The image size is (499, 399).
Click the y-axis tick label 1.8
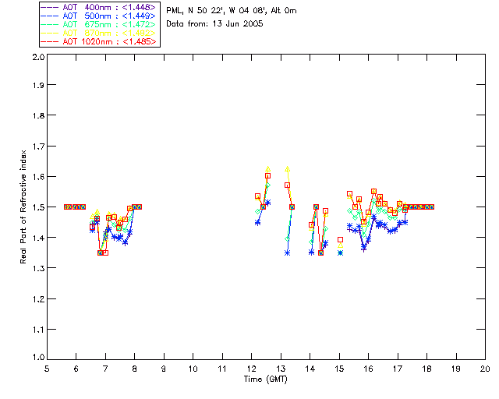(x=38, y=115)
